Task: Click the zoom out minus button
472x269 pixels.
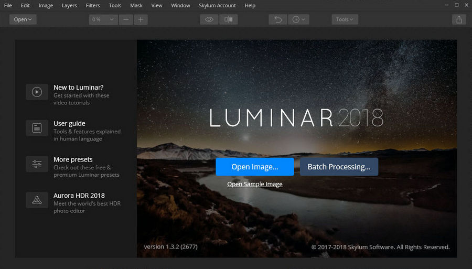Action: [x=126, y=19]
